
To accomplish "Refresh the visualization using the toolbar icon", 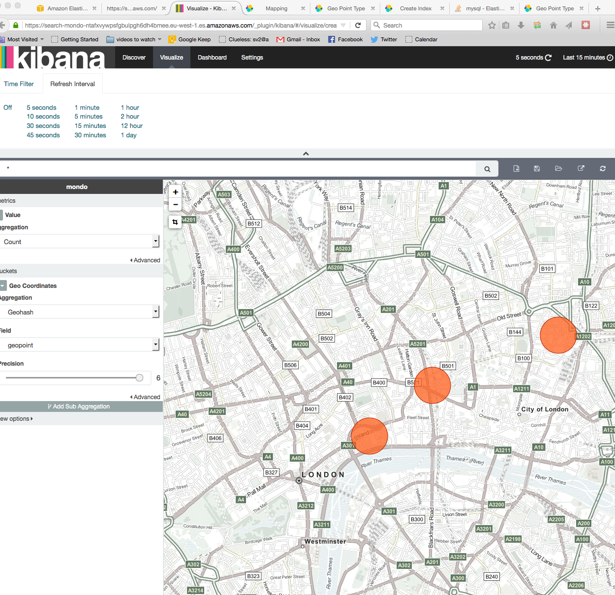I will 602,169.
